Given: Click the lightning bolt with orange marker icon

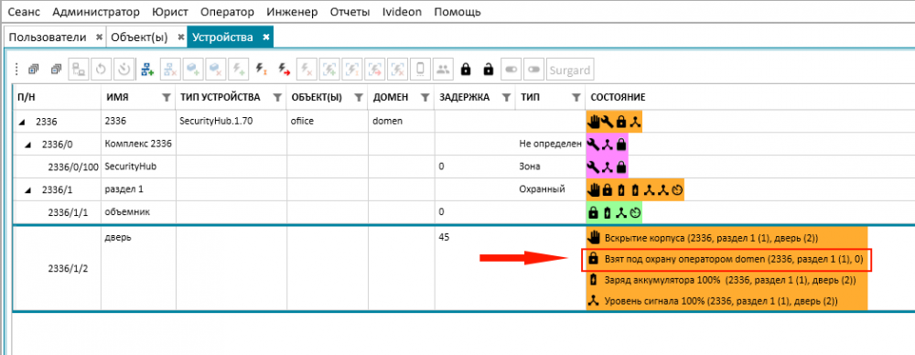Looking at the screenshot, I should point(261,70).
